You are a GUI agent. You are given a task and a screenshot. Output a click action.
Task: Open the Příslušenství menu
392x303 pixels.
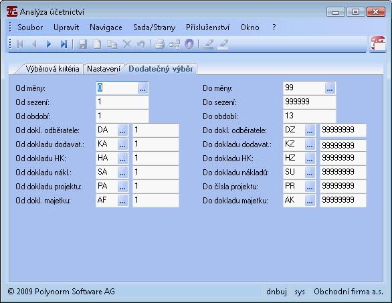click(x=207, y=27)
